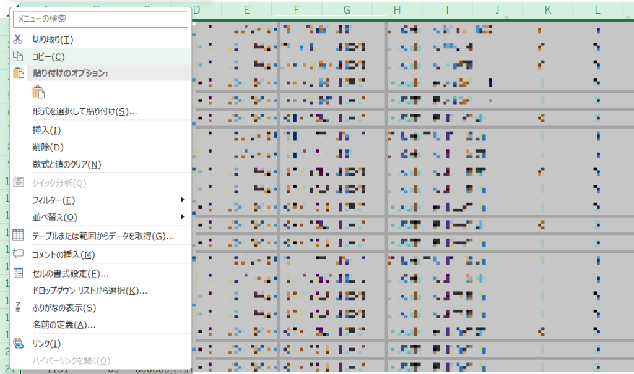Click the comment bubble icon for コメントの挿入

coord(19,254)
